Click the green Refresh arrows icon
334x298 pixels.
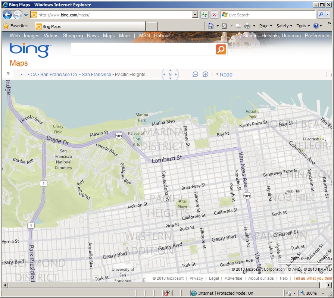(205, 15)
